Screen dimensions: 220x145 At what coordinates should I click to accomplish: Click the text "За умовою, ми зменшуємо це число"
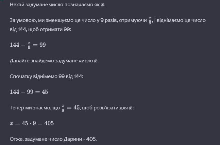(55, 20)
